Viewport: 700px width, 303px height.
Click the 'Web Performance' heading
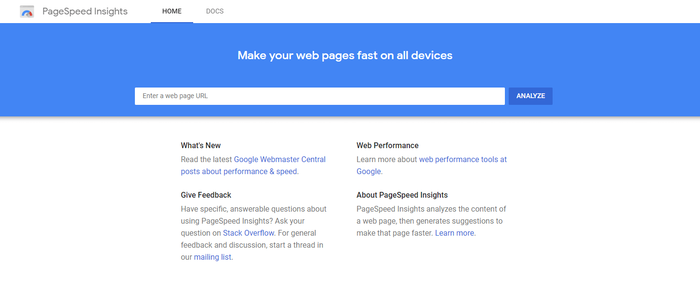[387, 146]
